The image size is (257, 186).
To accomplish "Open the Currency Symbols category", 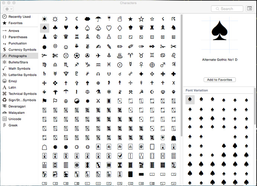I will (x=19, y=49).
